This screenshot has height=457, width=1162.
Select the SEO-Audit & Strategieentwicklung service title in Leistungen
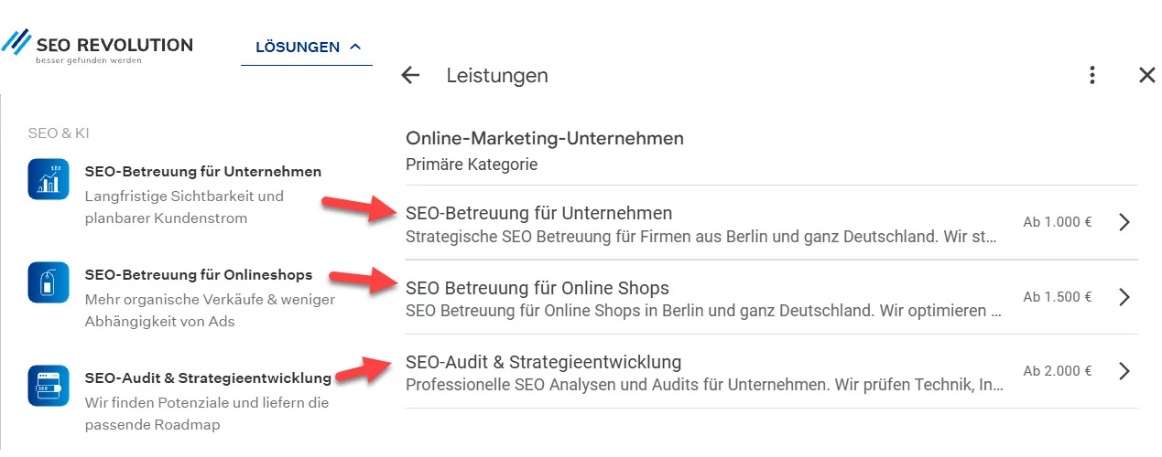click(544, 362)
